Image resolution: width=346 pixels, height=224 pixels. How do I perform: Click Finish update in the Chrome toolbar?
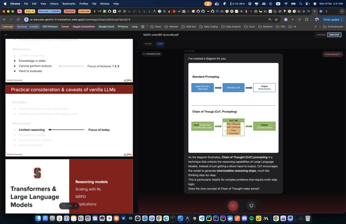(333, 20)
